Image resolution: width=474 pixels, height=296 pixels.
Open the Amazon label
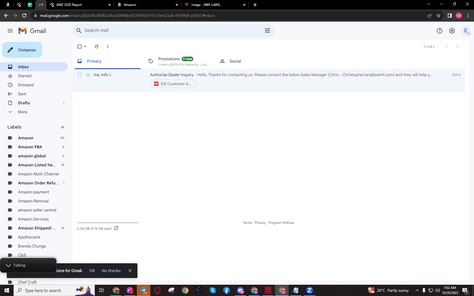pos(34,138)
